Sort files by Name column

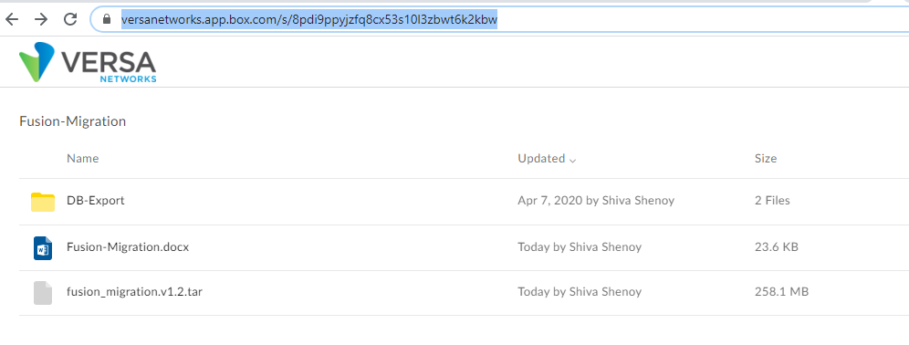tap(82, 158)
